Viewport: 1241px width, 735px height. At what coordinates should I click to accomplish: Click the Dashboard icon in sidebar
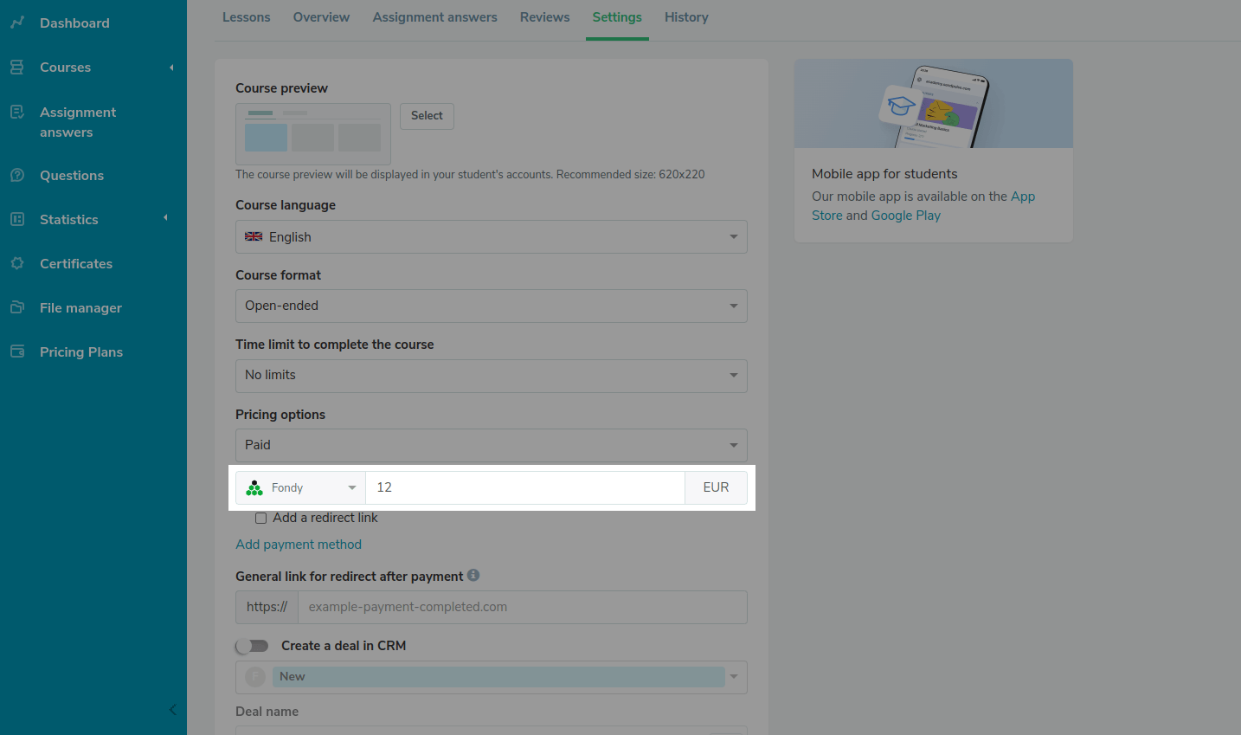tap(17, 23)
